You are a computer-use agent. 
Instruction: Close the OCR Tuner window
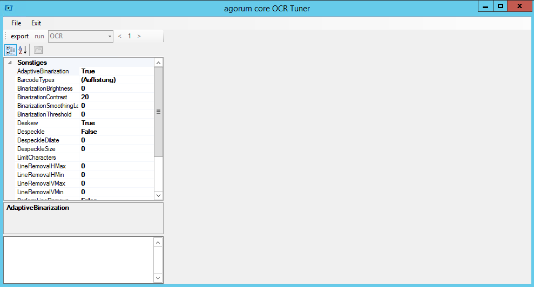(x=520, y=6)
